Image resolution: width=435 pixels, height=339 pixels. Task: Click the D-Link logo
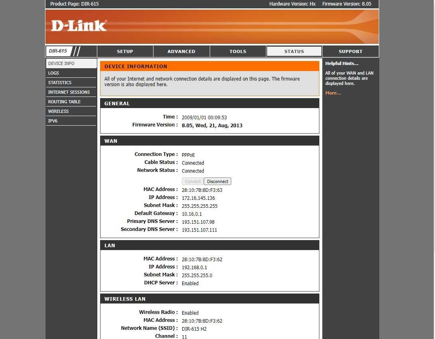point(79,26)
